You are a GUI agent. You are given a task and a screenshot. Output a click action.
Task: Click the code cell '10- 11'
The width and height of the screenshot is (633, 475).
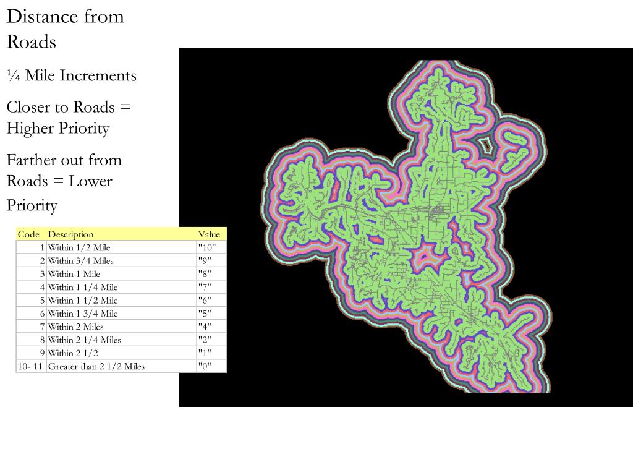(x=31, y=366)
